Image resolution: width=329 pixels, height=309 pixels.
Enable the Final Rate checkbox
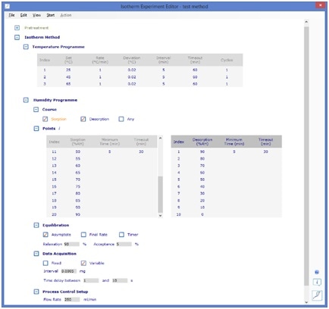[x=83, y=235]
